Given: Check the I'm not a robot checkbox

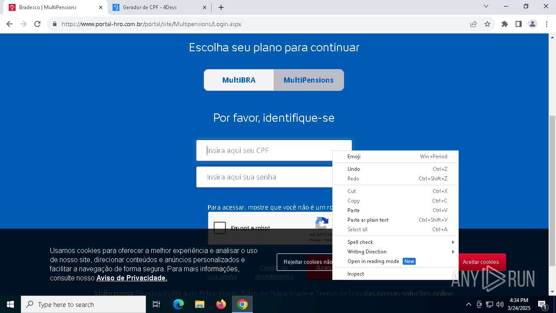Looking at the screenshot, I should pos(220,228).
